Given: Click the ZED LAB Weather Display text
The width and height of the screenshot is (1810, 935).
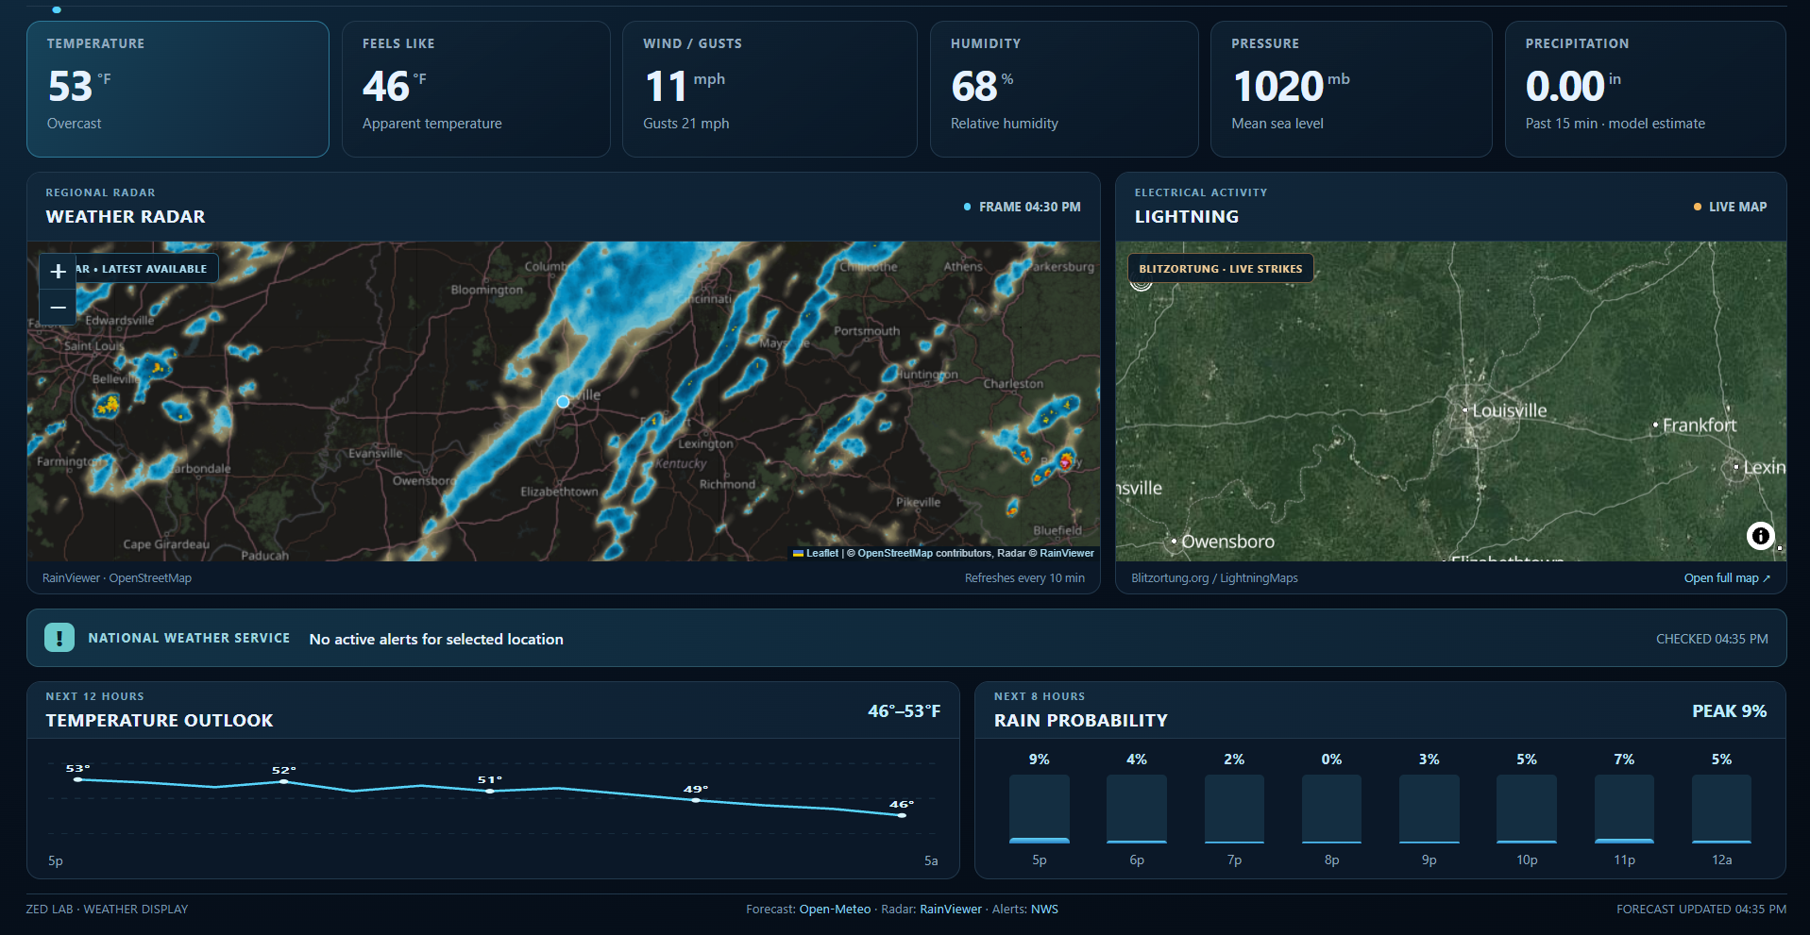Looking at the screenshot, I should click(107, 910).
